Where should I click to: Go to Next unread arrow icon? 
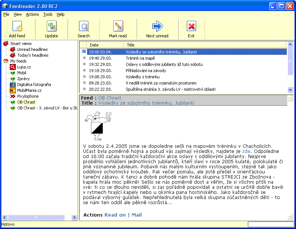coord(157,26)
